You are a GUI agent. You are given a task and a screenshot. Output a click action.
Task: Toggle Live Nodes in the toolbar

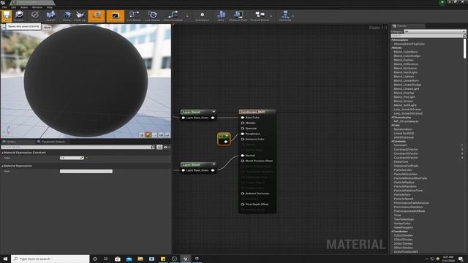coord(134,16)
